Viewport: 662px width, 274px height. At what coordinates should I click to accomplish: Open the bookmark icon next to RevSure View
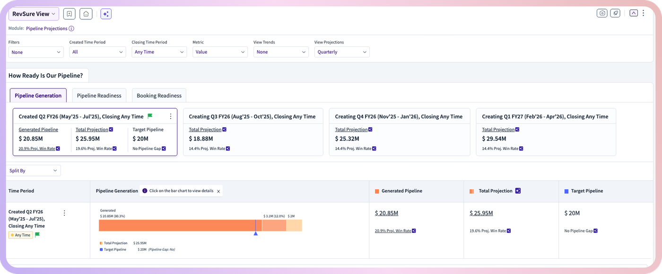click(69, 14)
